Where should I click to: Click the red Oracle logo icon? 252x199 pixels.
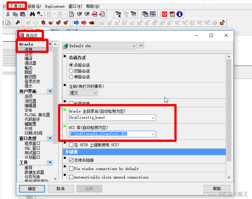pyautogui.click(x=164, y=14)
